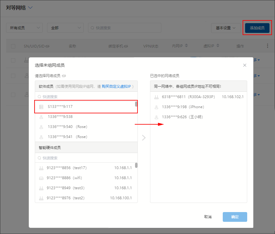
Task: Click selected member 1336****9:198 (iPhone)
Action: coord(199,107)
